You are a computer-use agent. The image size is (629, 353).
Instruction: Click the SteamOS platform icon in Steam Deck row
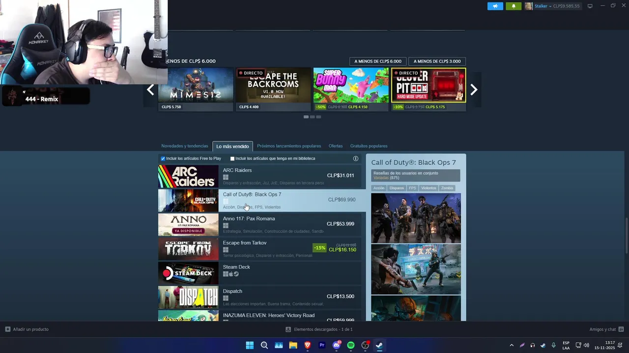coord(236,274)
